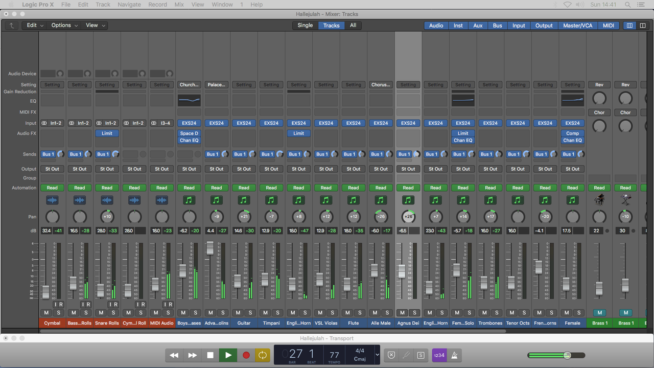
Task: Toggle Audio channel strip filter
Action: point(436,26)
